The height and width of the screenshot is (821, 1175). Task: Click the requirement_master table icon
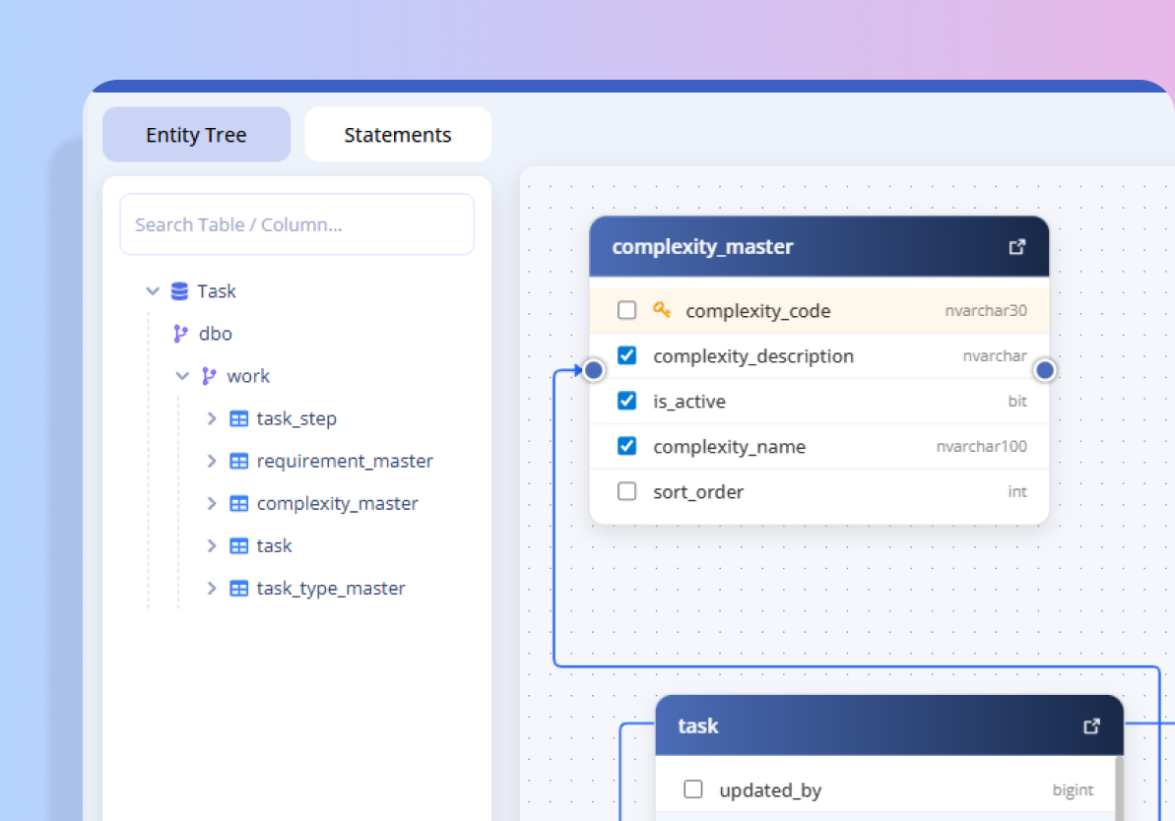239,461
